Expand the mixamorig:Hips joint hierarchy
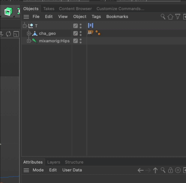Image resolution: width=186 pixels, height=183 pixels. 28,41
